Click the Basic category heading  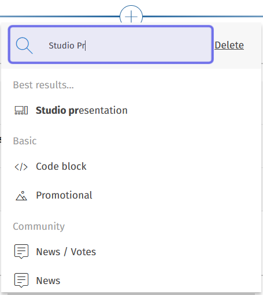coord(25,141)
